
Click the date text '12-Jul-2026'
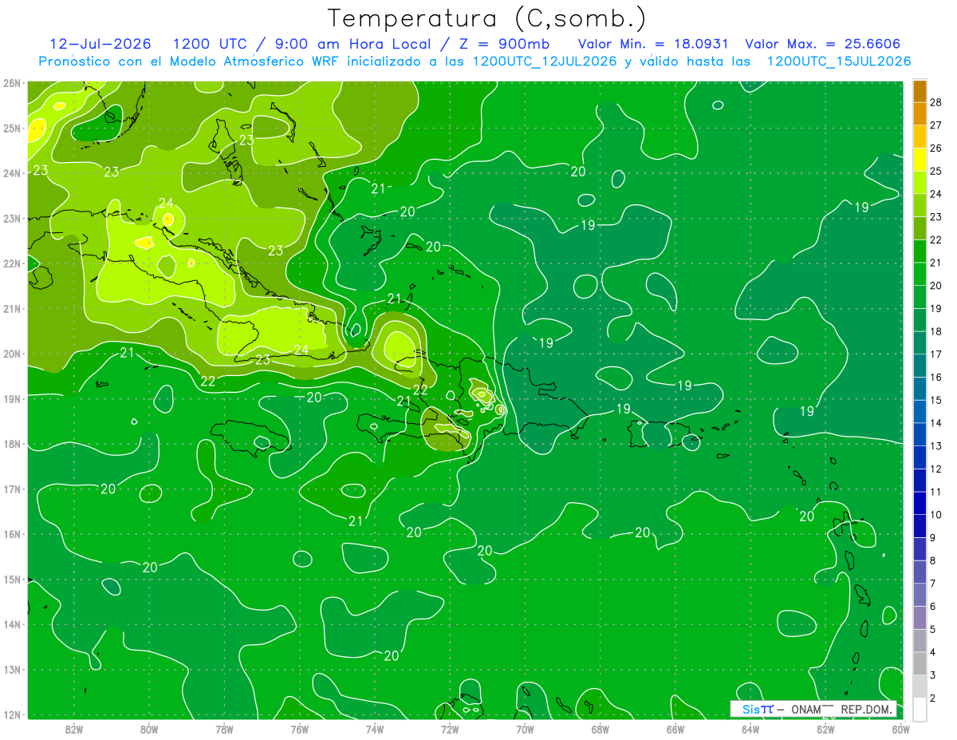pyautogui.click(x=100, y=44)
